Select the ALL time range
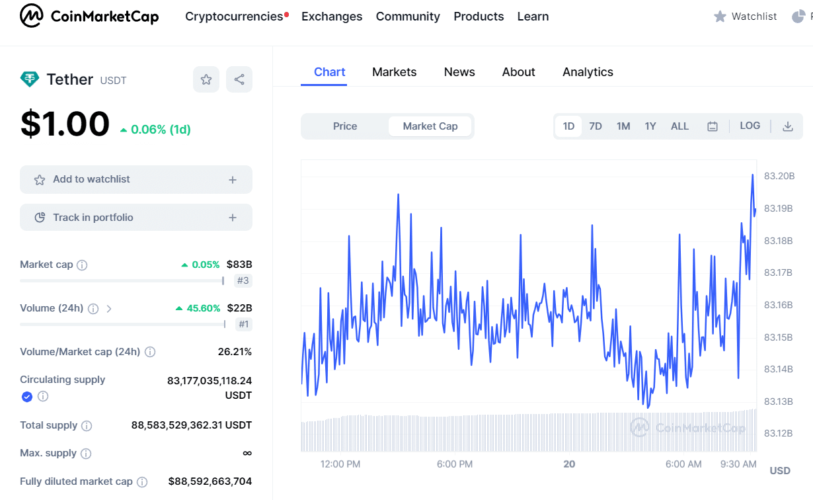This screenshot has width=813, height=500. 679,126
